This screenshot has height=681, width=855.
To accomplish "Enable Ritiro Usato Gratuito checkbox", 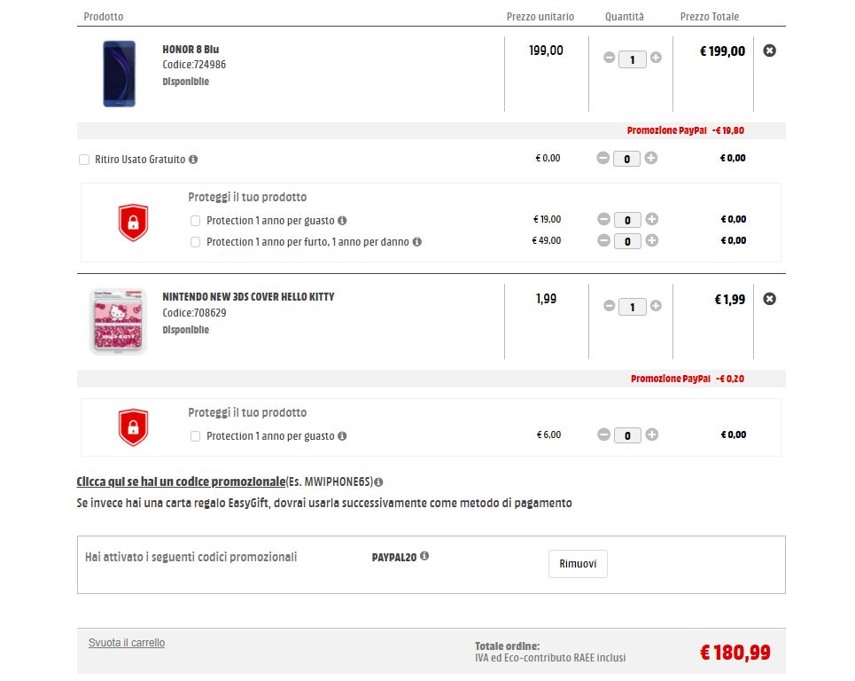I will (84, 160).
